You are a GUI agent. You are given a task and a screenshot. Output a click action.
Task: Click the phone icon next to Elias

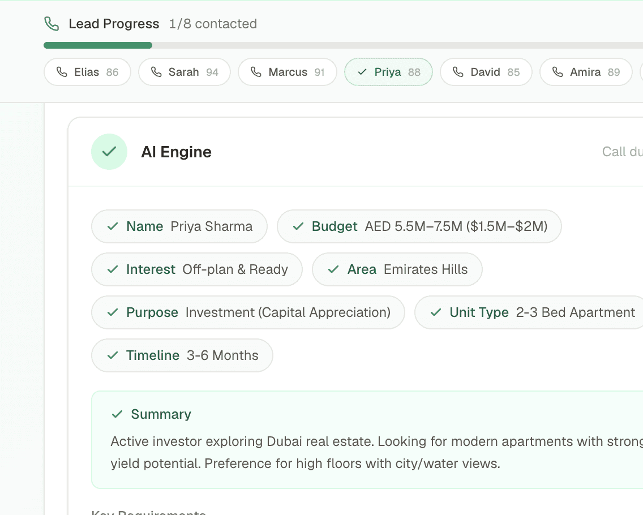tap(62, 72)
